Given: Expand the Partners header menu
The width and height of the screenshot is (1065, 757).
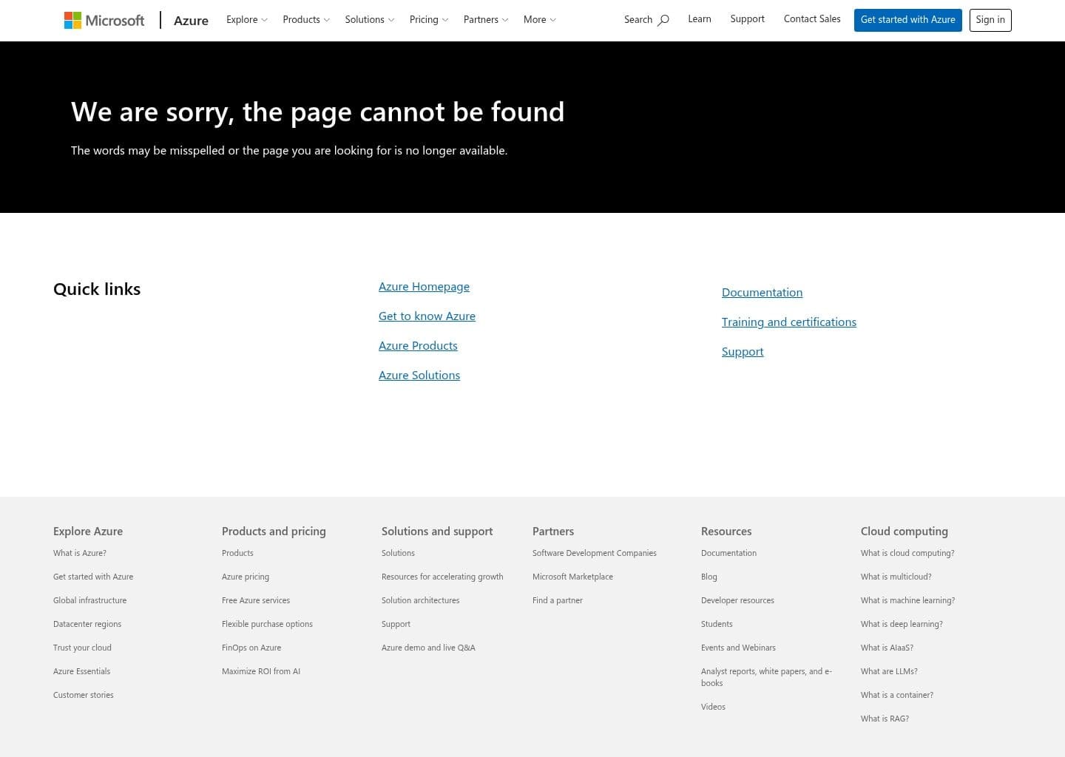Looking at the screenshot, I should [486, 20].
